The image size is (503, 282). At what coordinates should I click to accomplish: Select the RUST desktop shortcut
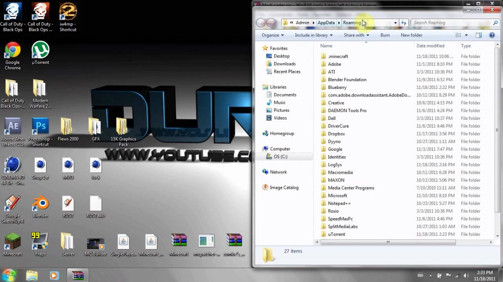(x=68, y=207)
